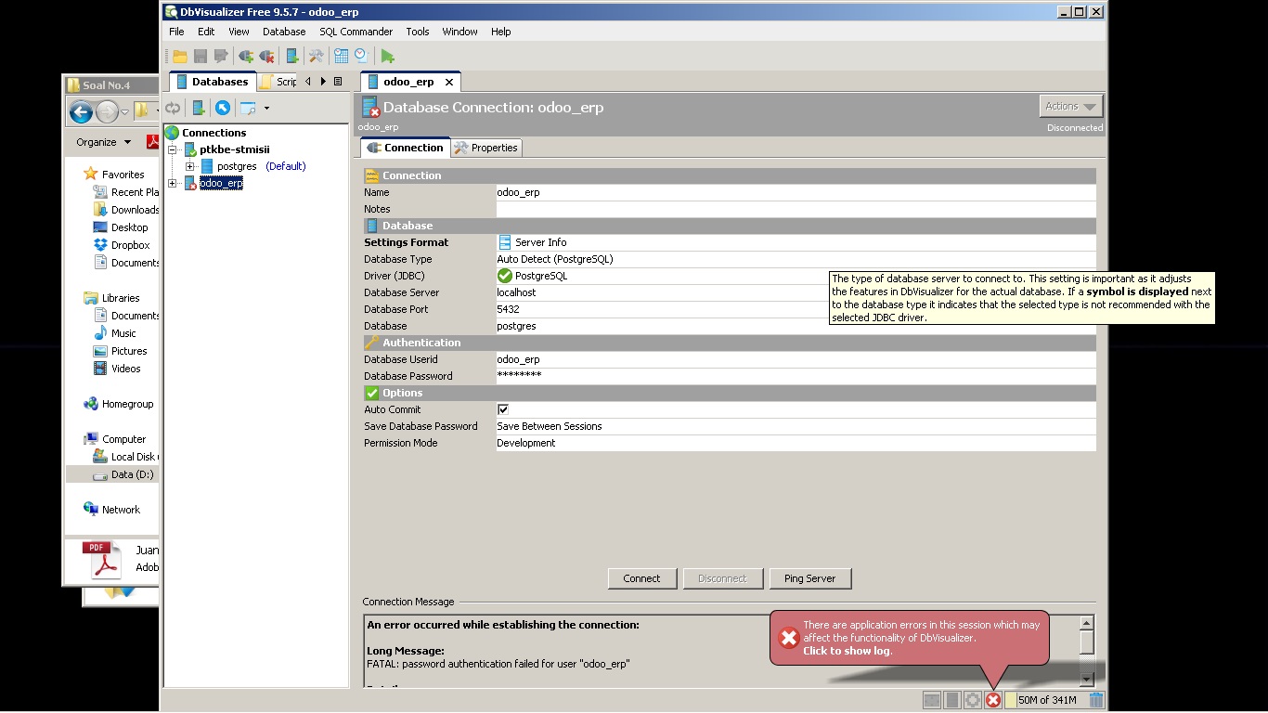Open the SQL Commander menu

pos(356,32)
